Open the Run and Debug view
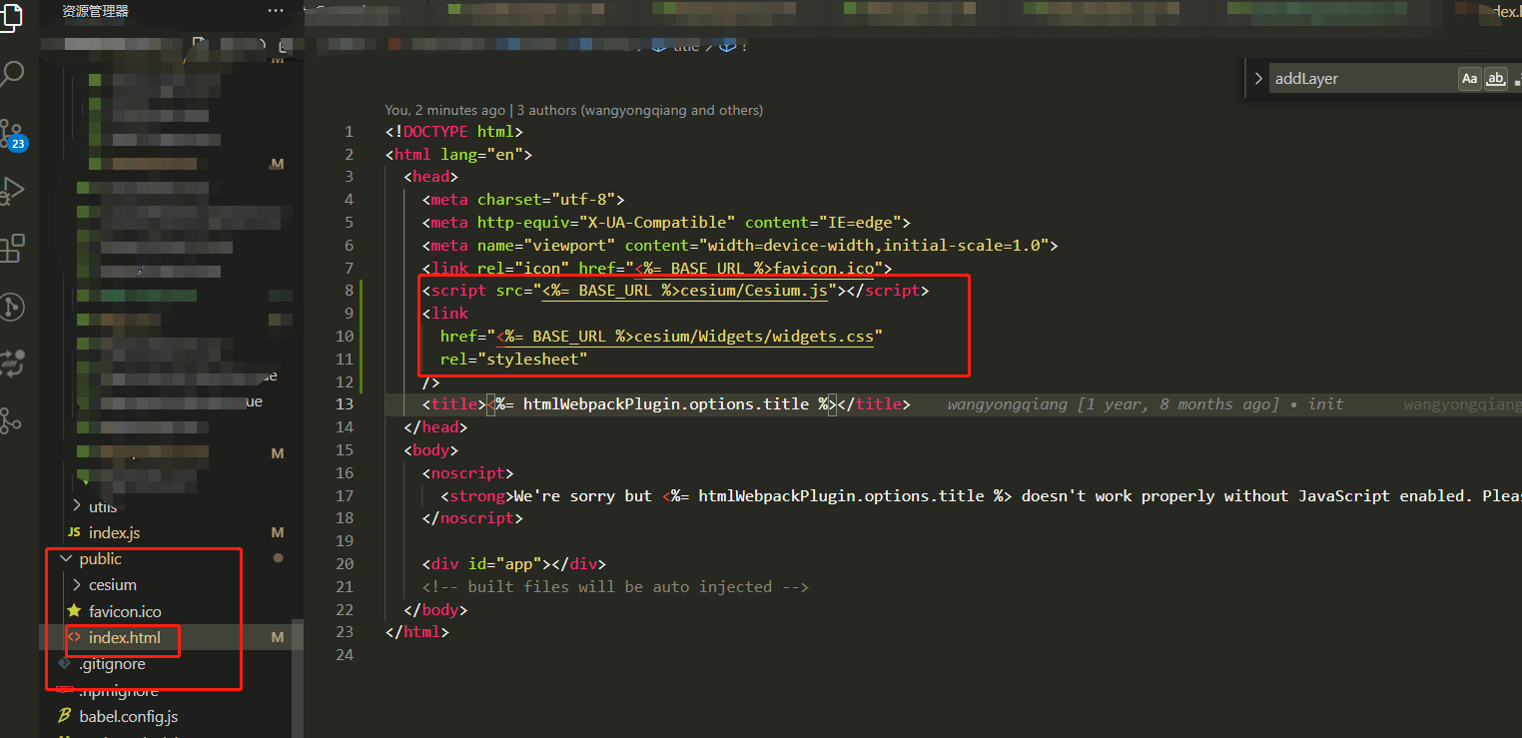This screenshot has height=738, width=1522. pos(12,190)
